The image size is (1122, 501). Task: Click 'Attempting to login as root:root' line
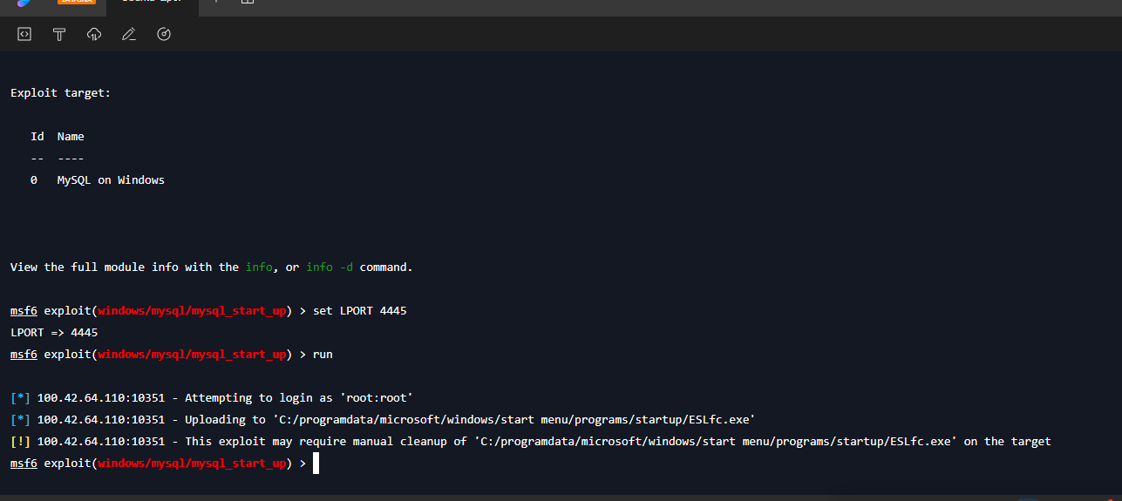click(x=212, y=398)
